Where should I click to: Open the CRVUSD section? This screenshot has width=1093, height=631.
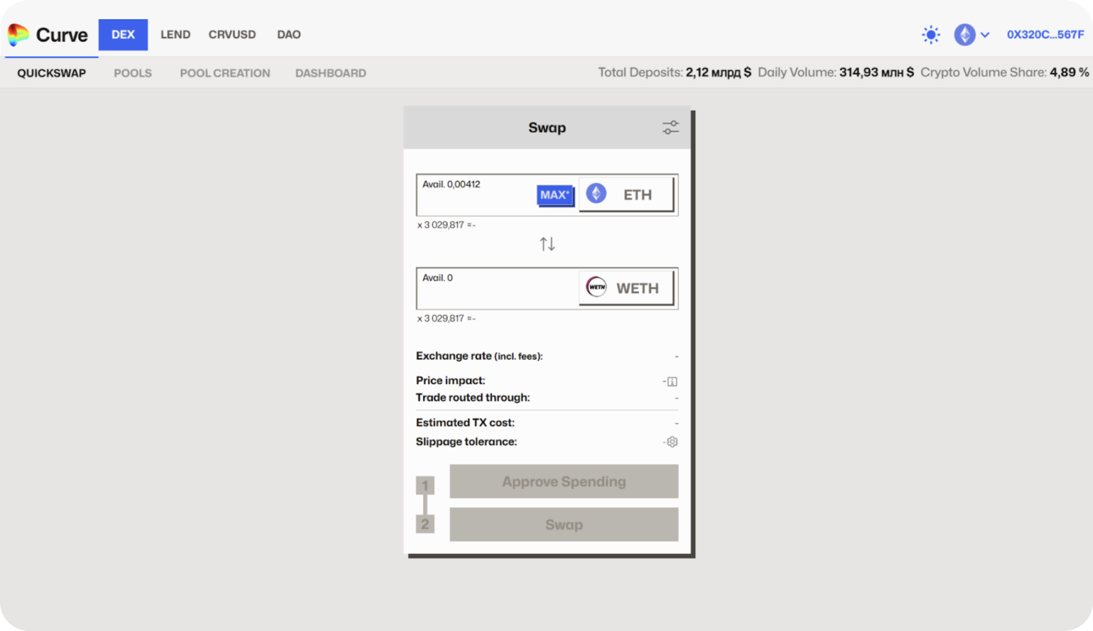[x=232, y=35]
